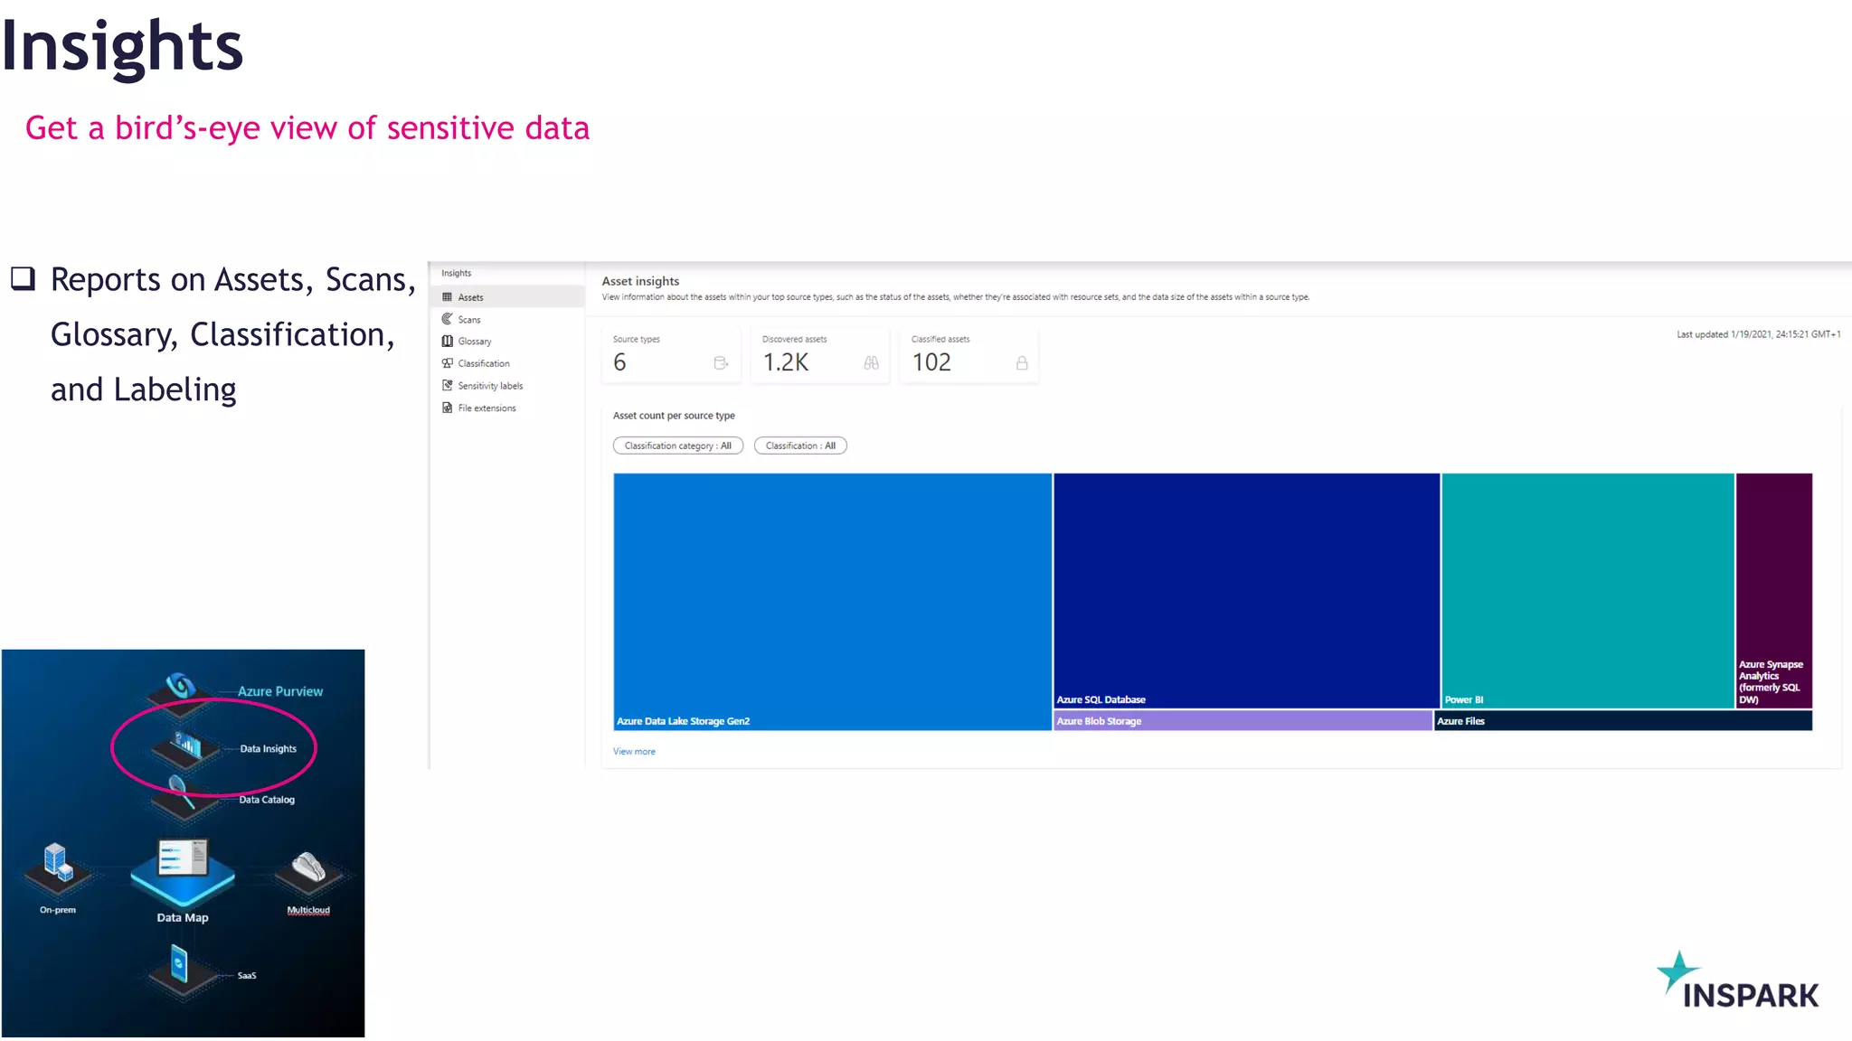This screenshot has width=1852, height=1041.
Task: Click the View more link
Action: [634, 752]
